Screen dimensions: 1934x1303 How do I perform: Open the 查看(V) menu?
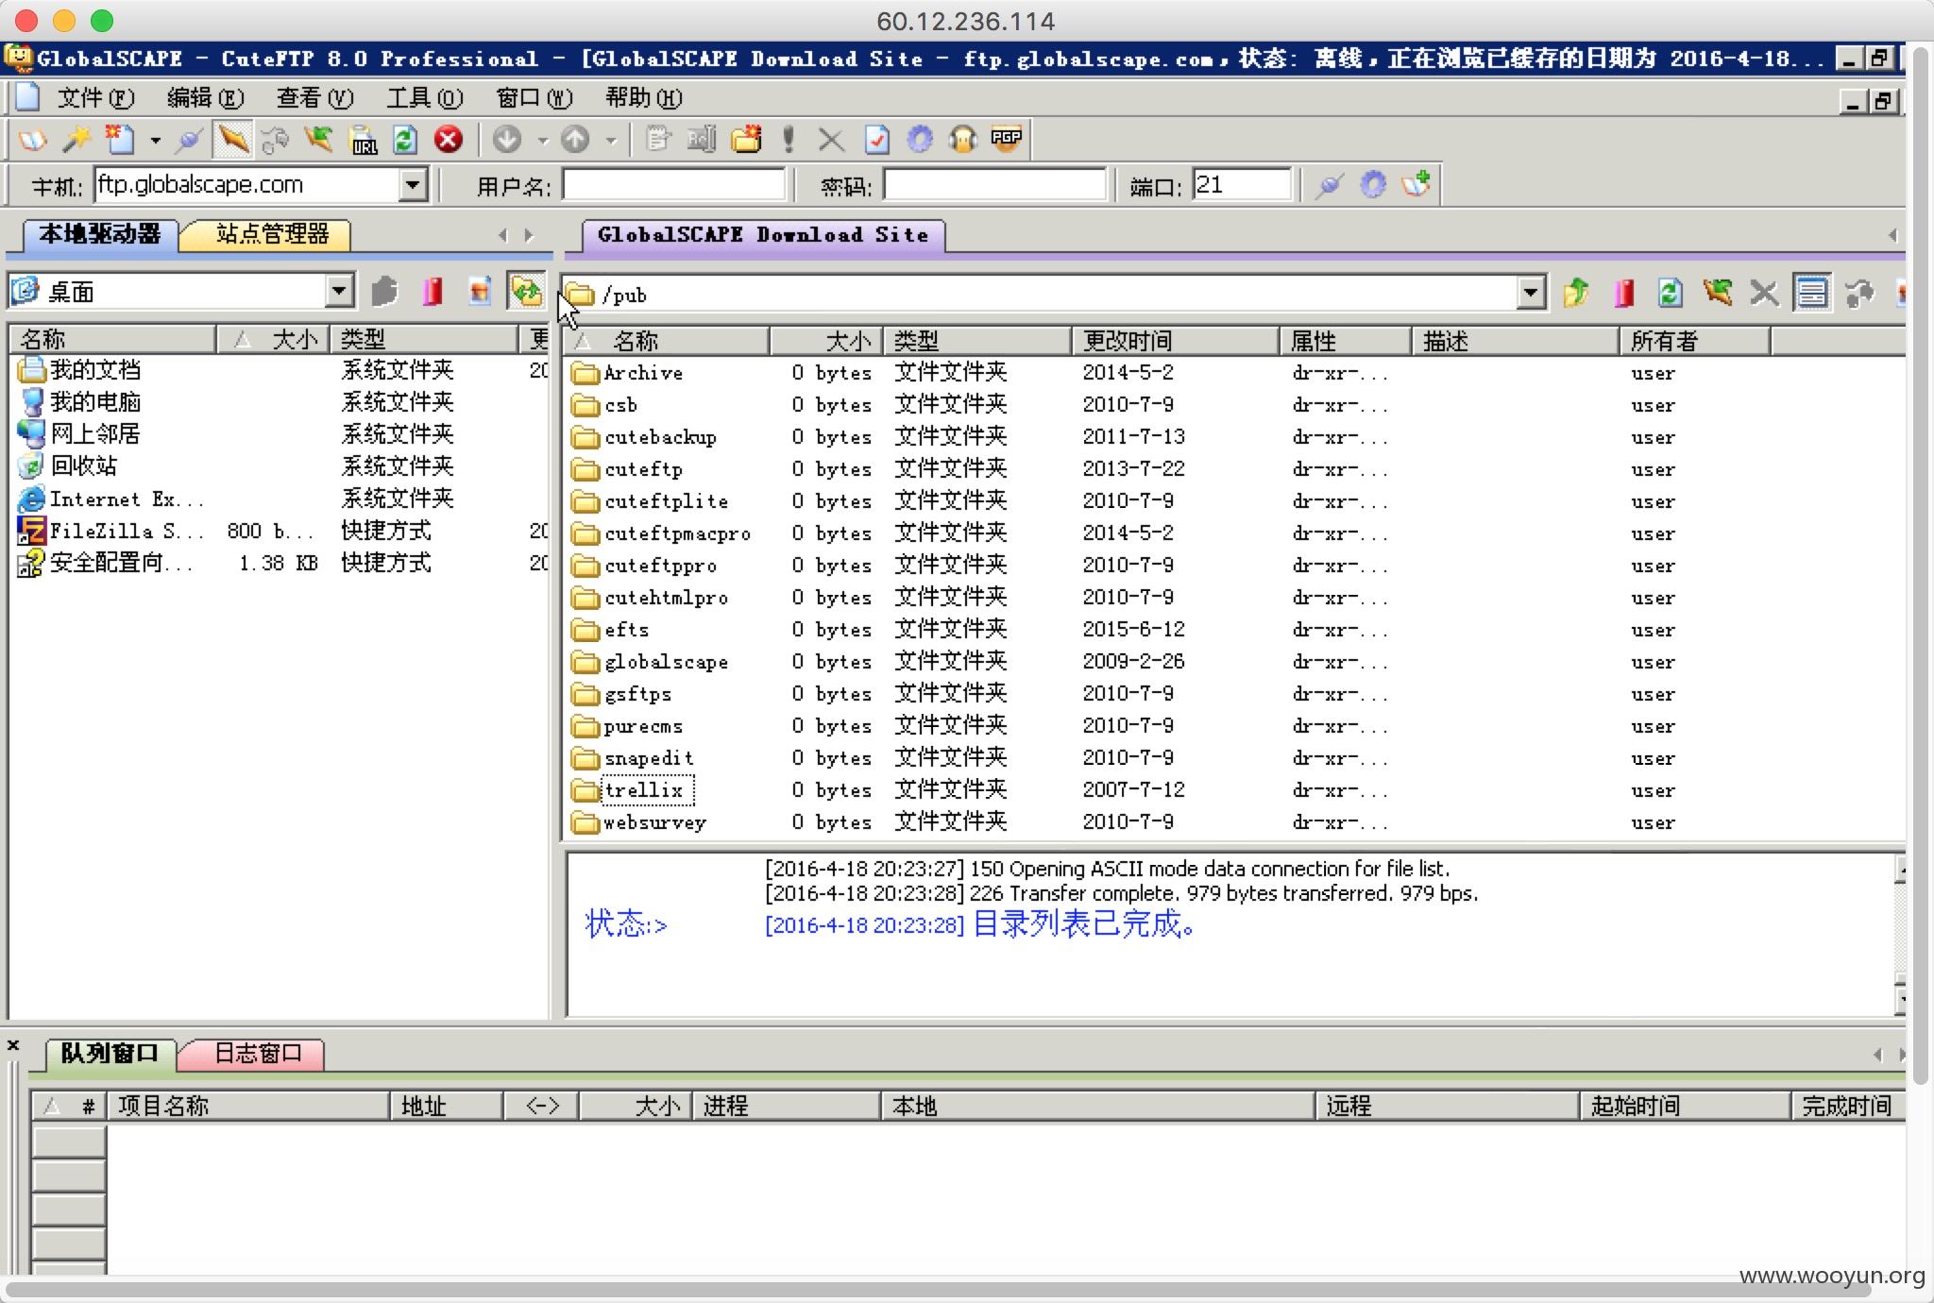click(x=314, y=98)
